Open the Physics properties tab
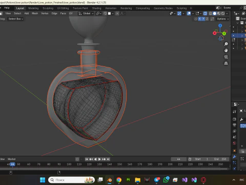The image size is (246, 185). click(234, 169)
